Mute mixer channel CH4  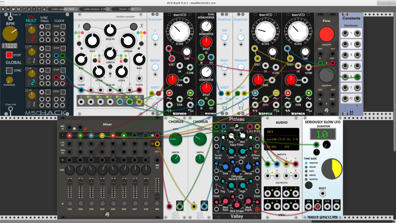tap(102, 203)
